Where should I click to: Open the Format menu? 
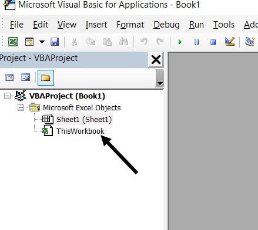[x=130, y=25]
